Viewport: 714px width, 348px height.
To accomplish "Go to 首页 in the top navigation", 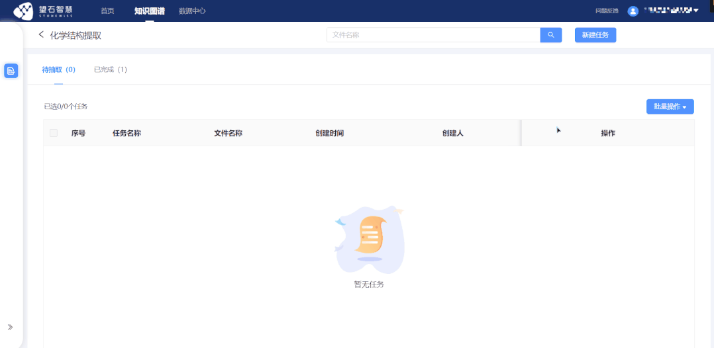I will [x=107, y=11].
